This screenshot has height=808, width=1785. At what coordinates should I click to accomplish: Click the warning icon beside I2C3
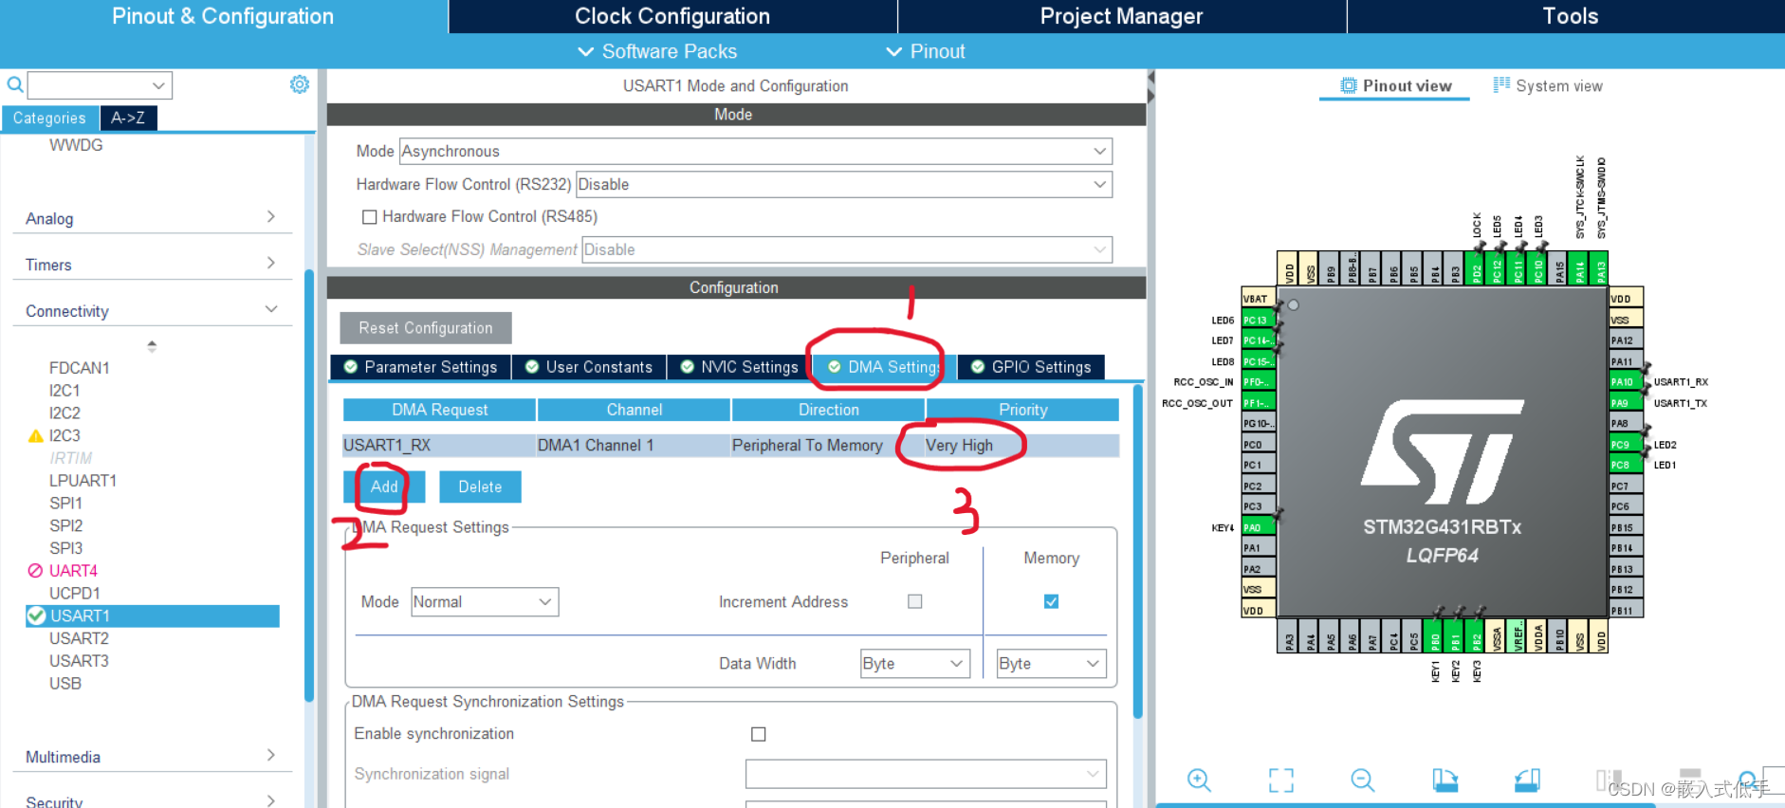tap(36, 436)
